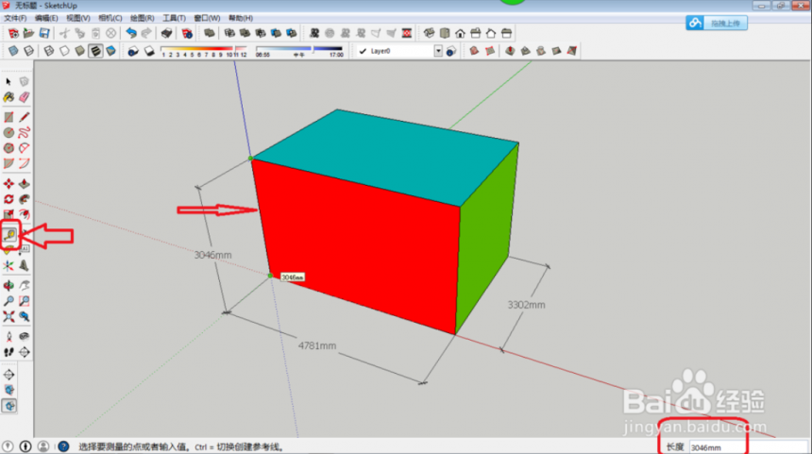Screen dimensions: 812x454
Task: Toggle Back Edges face style
Action: tap(29, 51)
